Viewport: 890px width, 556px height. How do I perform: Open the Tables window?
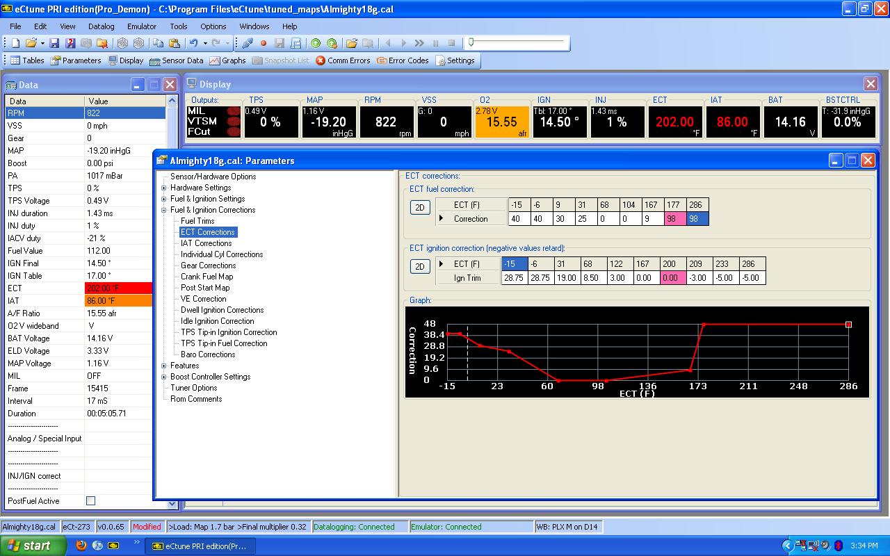click(x=27, y=60)
